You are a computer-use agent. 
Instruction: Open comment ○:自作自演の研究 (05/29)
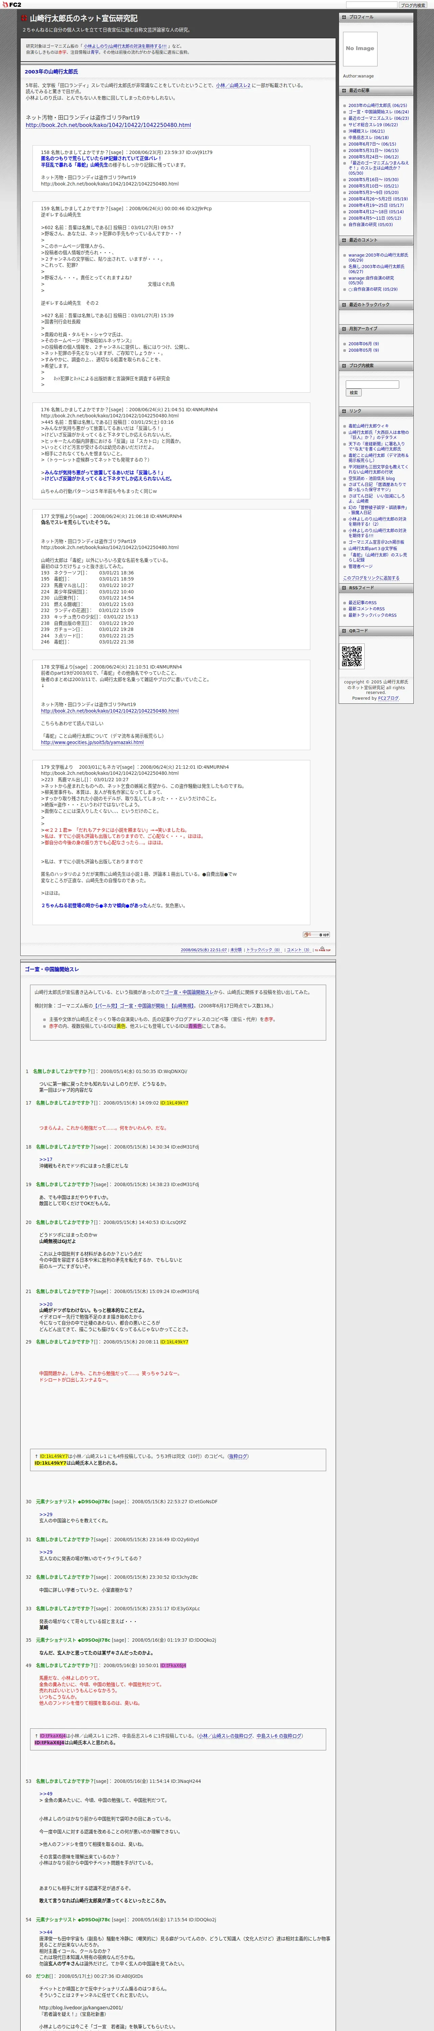point(373,289)
